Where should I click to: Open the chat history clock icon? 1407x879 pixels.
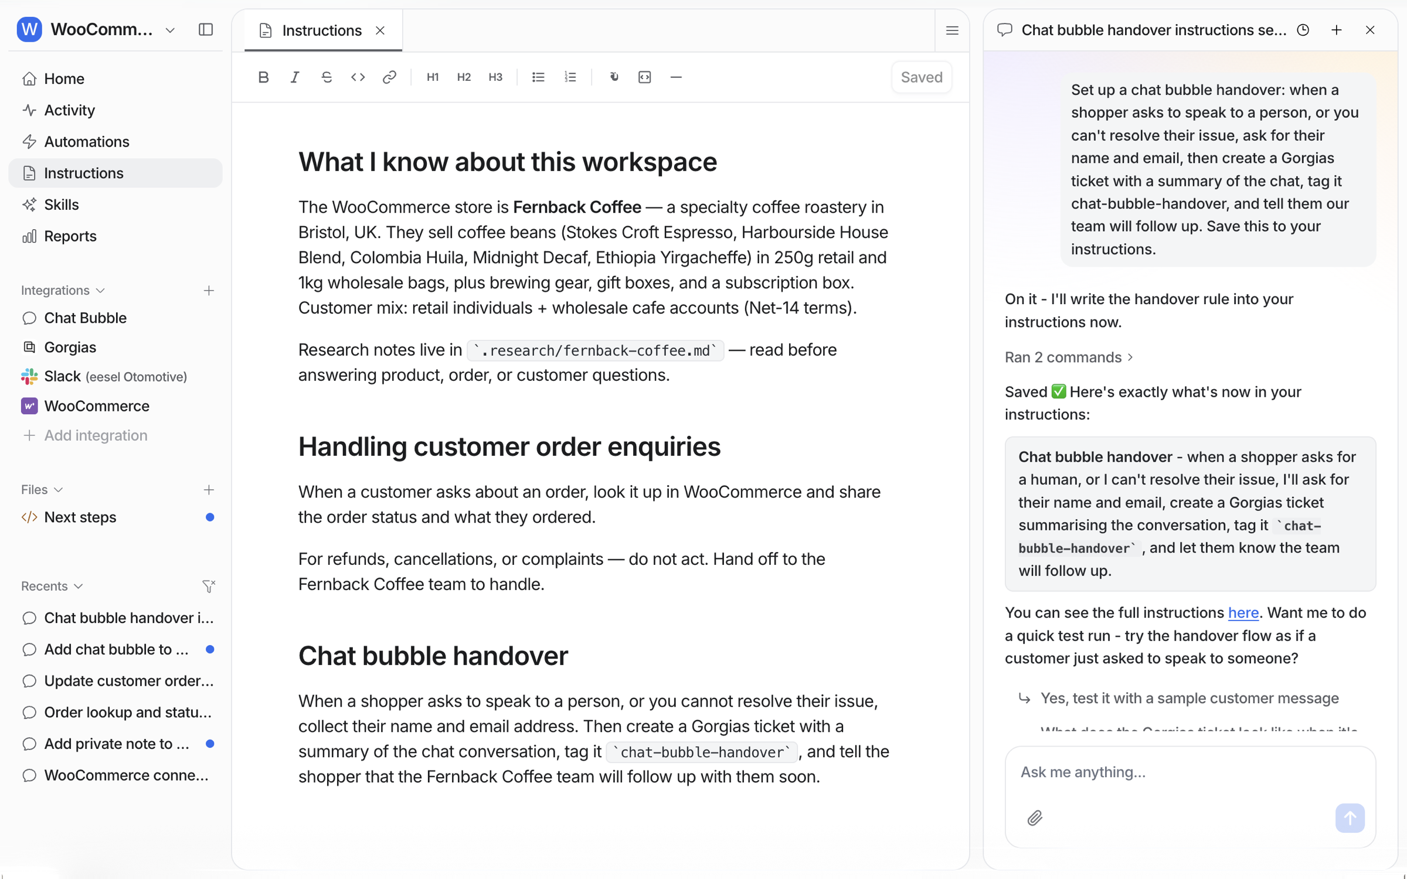point(1303,30)
